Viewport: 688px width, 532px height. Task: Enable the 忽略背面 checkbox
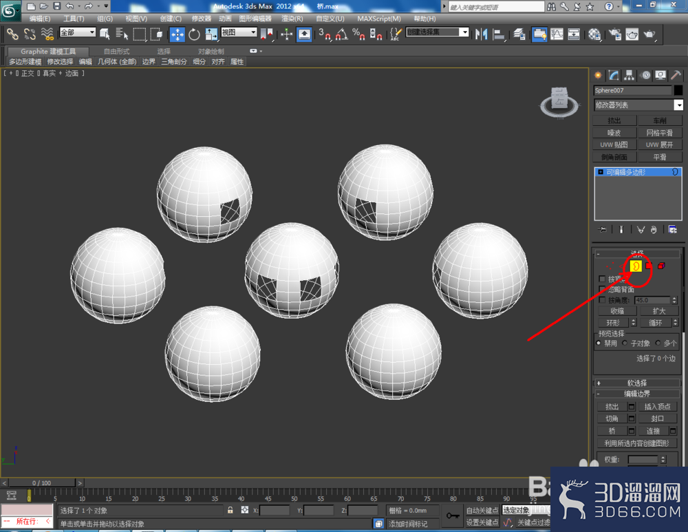[602, 289]
